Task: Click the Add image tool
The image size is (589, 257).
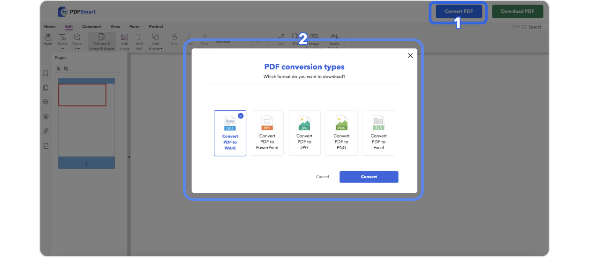Action: click(x=124, y=41)
